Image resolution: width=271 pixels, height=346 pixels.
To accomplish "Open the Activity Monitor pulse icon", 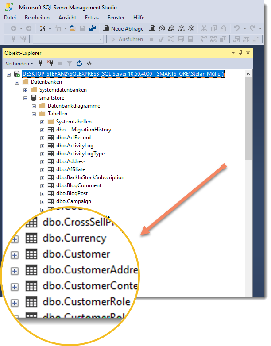I will [89, 63].
